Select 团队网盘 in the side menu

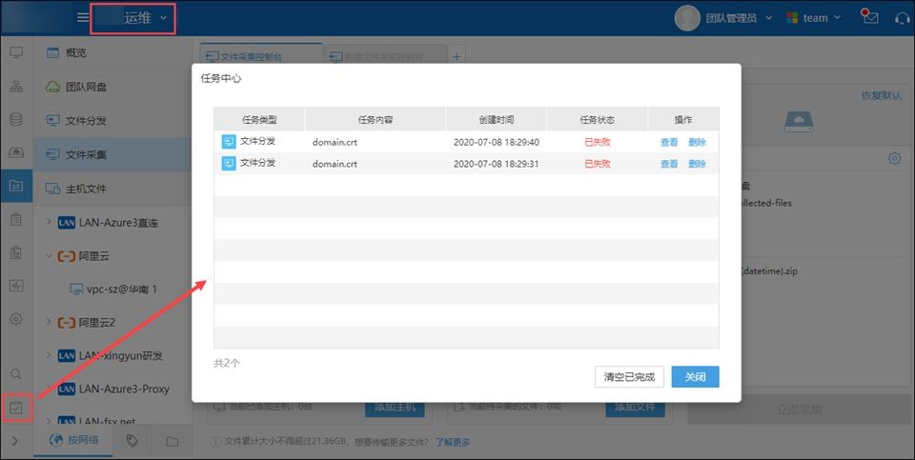coord(86,87)
